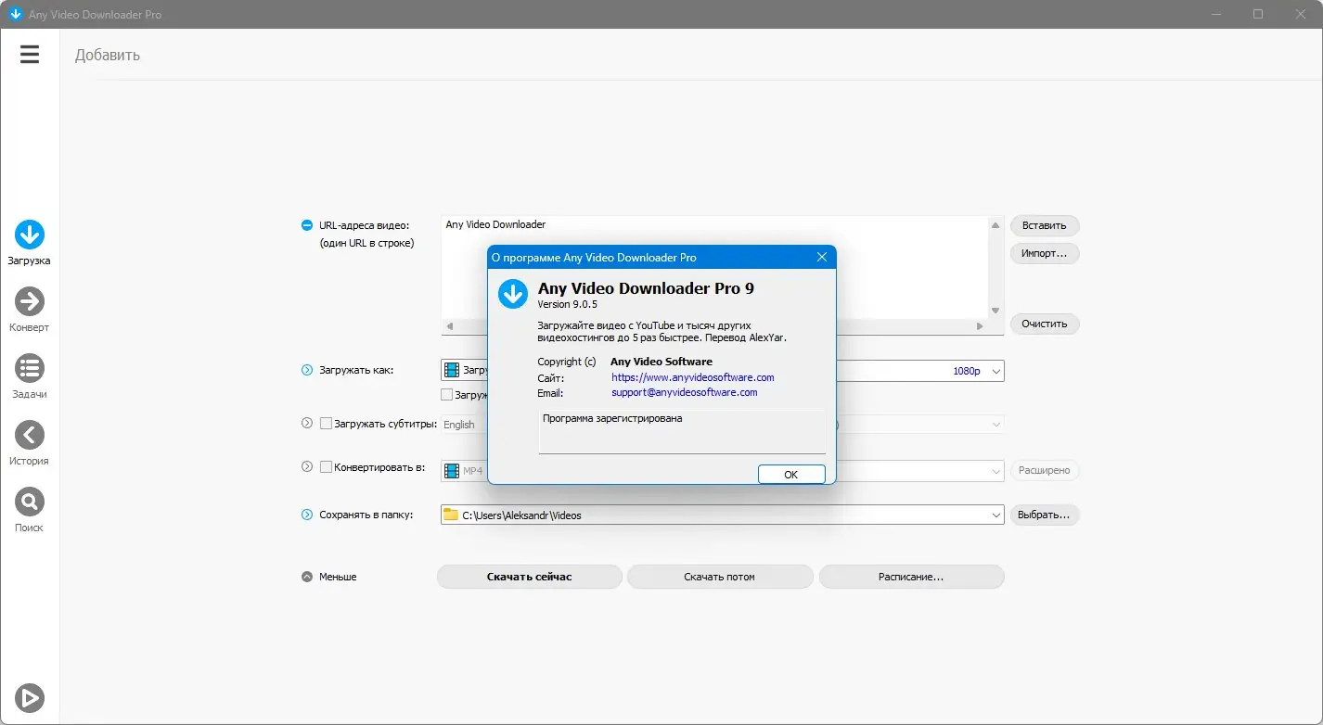Click the Version 9.0.5 text
This screenshot has width=1323, height=725.
pyautogui.click(x=568, y=304)
